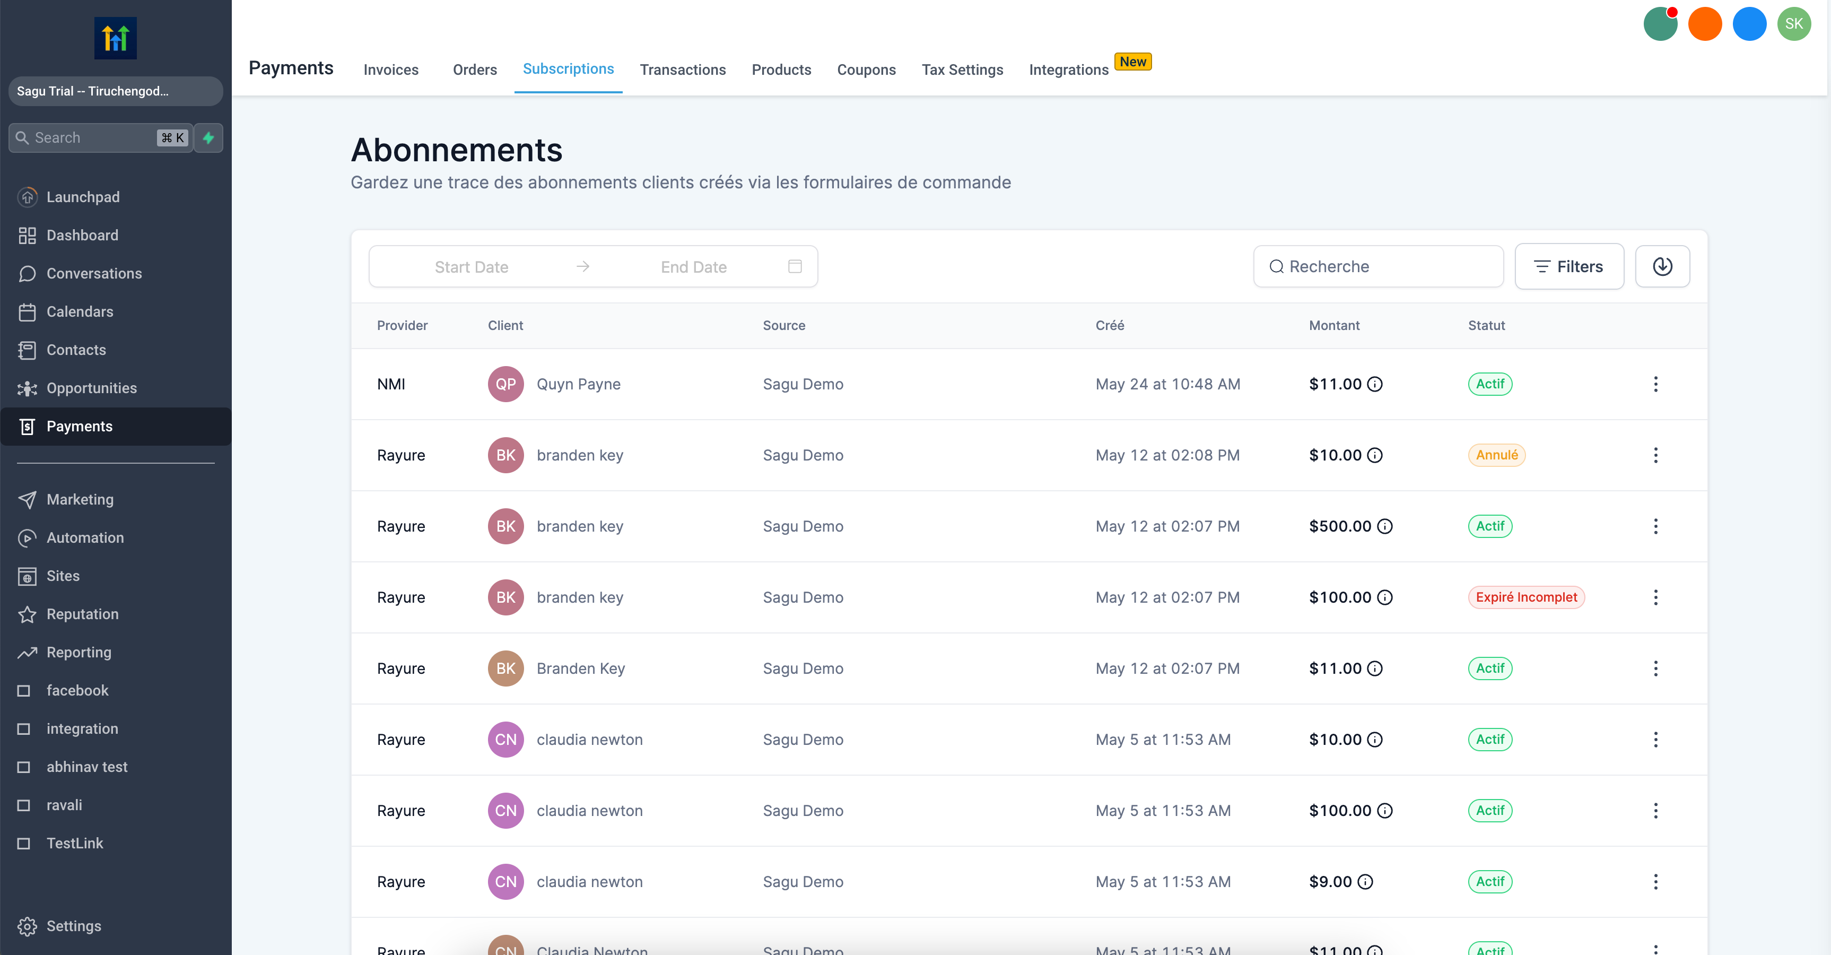
Task: Open three-dot menu for Quyn Payne row
Action: pyautogui.click(x=1655, y=384)
